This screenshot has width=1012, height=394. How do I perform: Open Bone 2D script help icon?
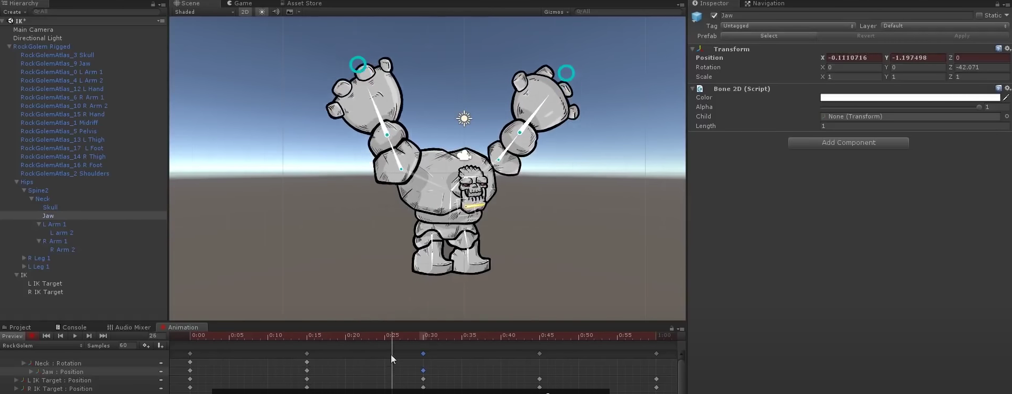(998, 88)
